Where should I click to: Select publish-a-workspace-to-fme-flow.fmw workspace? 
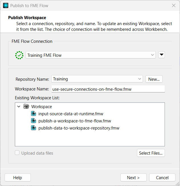(x=74, y=121)
